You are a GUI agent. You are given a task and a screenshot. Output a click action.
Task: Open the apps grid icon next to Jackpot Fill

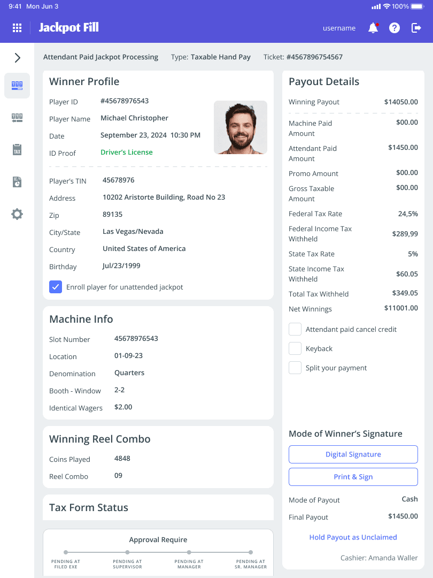(x=17, y=28)
